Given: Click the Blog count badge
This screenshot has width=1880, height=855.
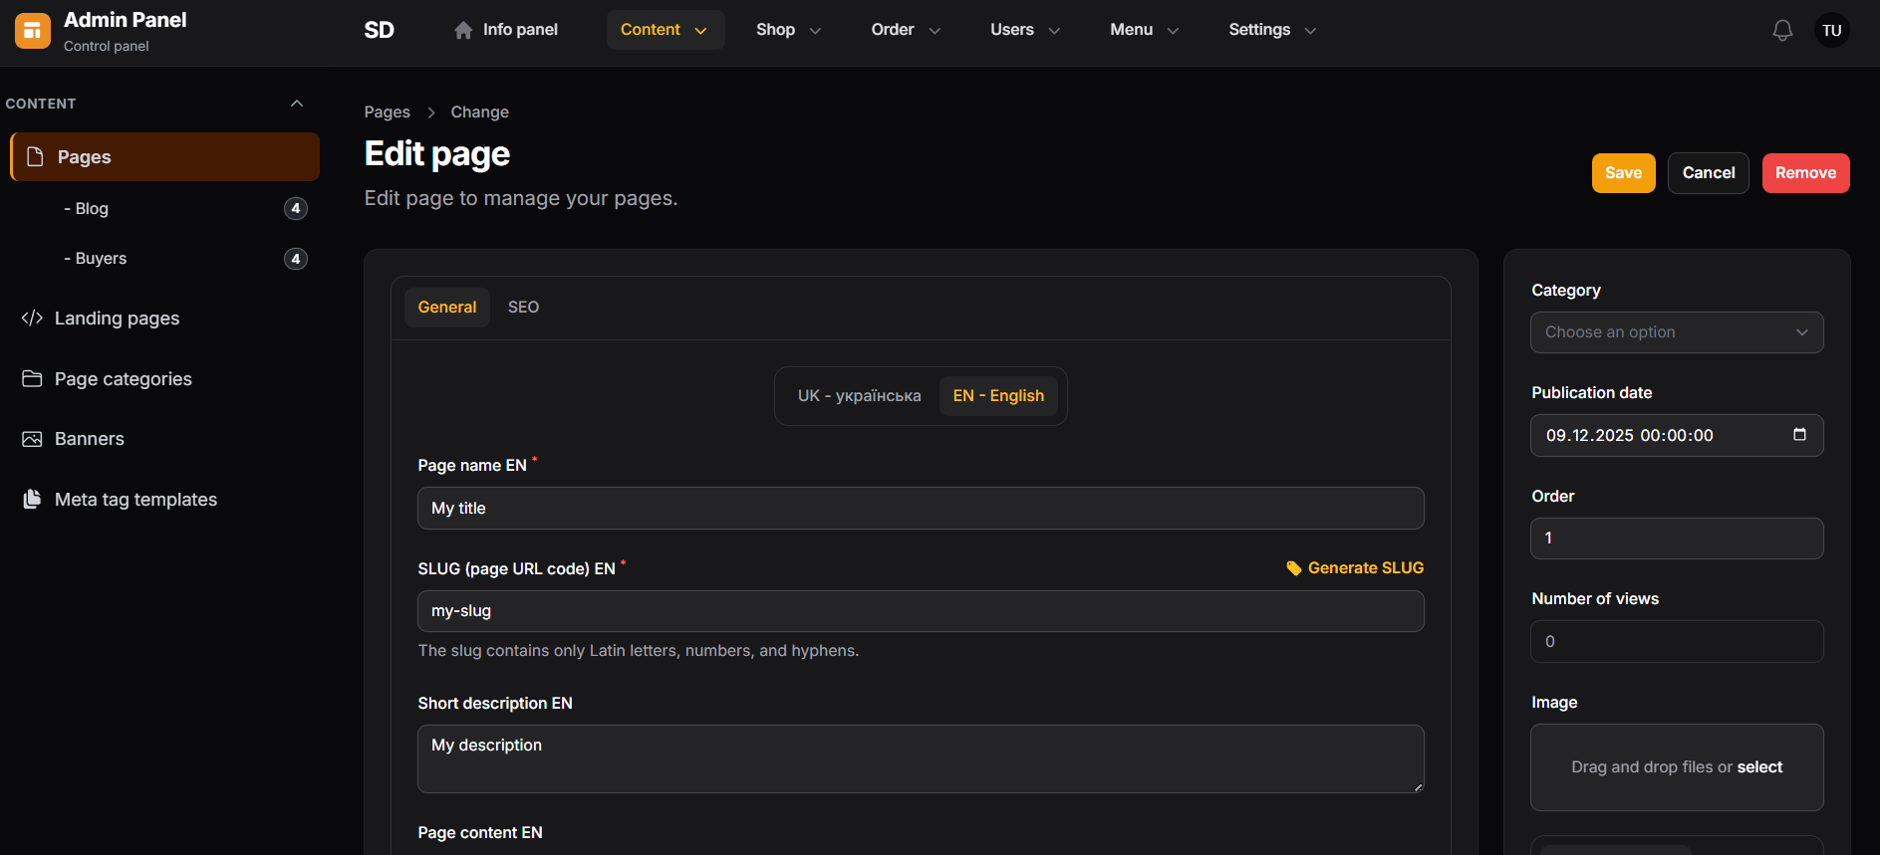Looking at the screenshot, I should (x=296, y=208).
